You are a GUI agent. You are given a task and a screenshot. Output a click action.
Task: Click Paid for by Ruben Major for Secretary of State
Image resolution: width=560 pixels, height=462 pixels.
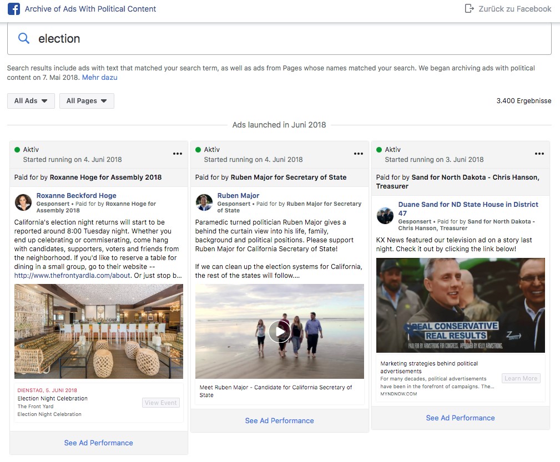[271, 177]
